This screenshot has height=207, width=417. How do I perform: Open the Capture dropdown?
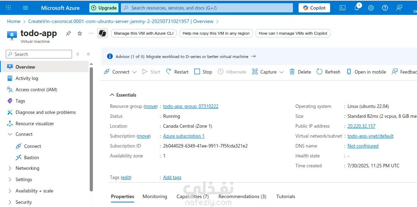268,72
